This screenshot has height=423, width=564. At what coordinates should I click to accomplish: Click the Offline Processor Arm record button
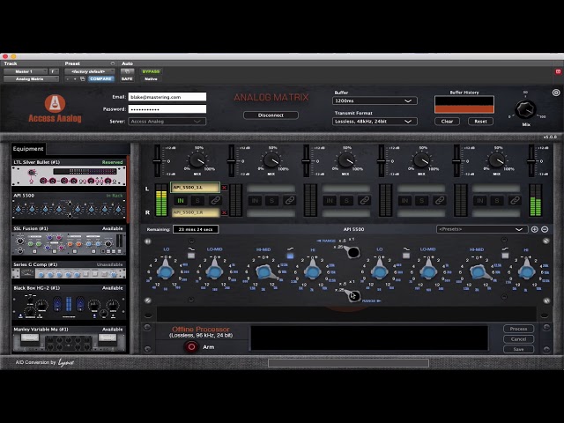(191, 346)
